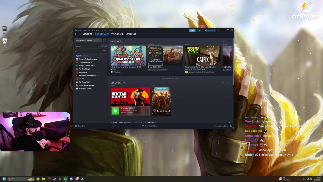Open the Steam announcements megaphone button

pyautogui.click(x=192, y=30)
